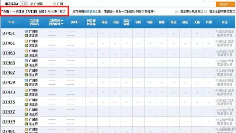Click the terminal station icon for D7479

26,124
